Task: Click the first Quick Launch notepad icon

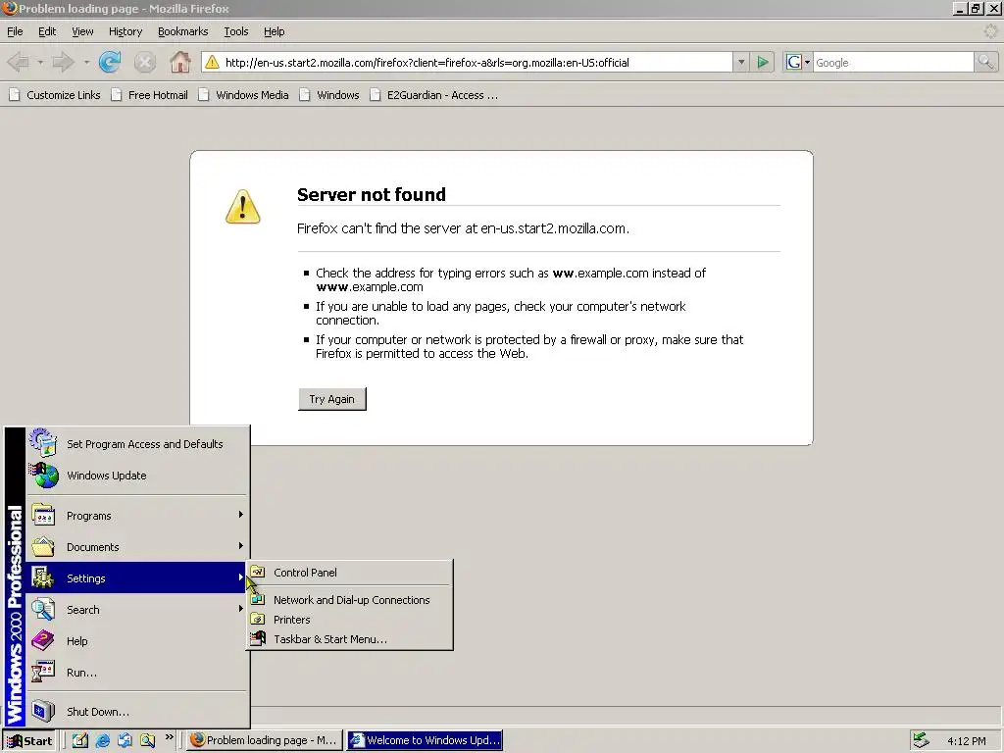Action: pyautogui.click(x=80, y=741)
